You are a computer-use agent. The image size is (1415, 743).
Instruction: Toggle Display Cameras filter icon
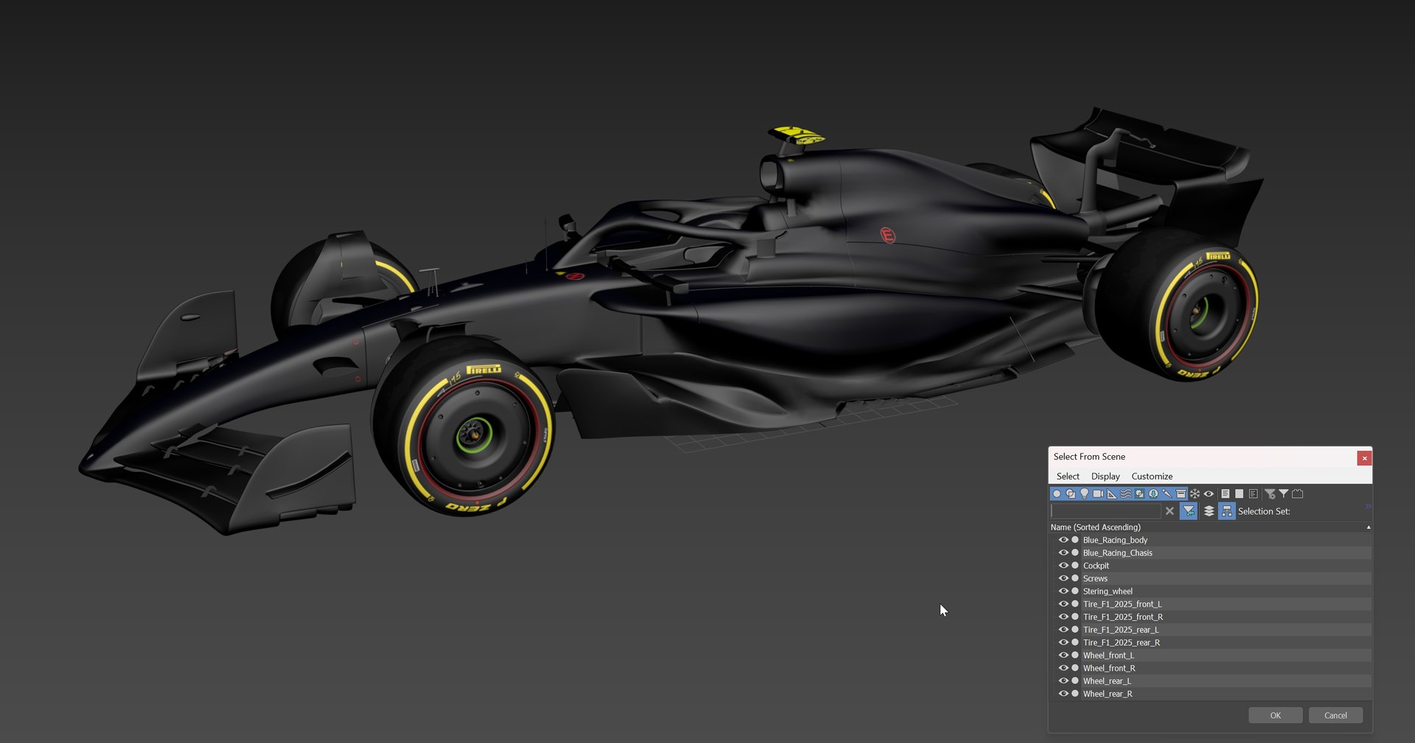1098,494
